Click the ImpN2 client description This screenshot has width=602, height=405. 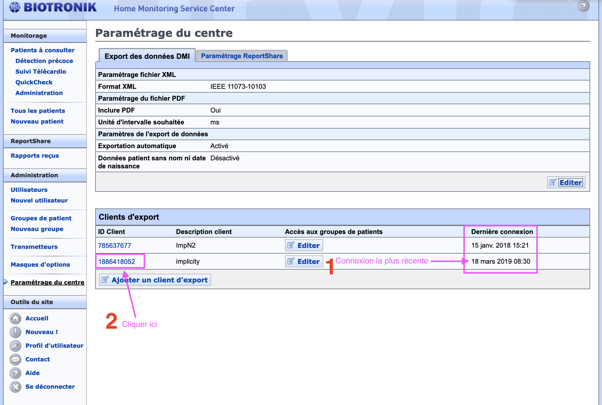point(186,245)
